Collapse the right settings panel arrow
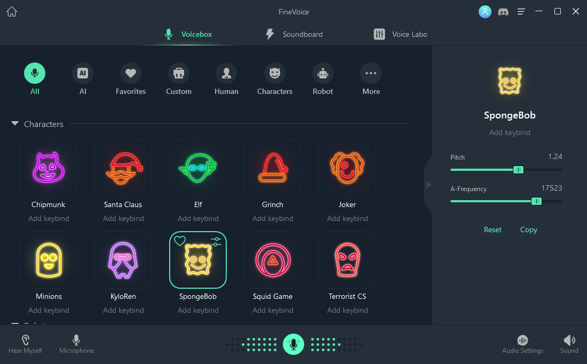The image size is (587, 364). [x=429, y=184]
